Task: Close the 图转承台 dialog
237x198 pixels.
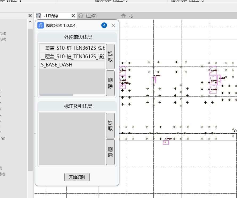Action: coord(113,25)
